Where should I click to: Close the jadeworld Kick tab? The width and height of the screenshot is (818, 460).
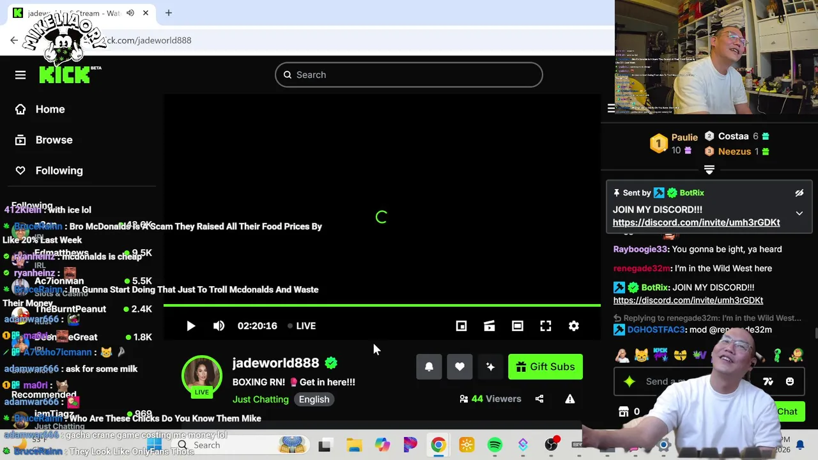146,13
